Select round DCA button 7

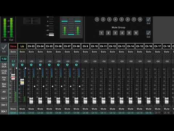tap(134, 19)
